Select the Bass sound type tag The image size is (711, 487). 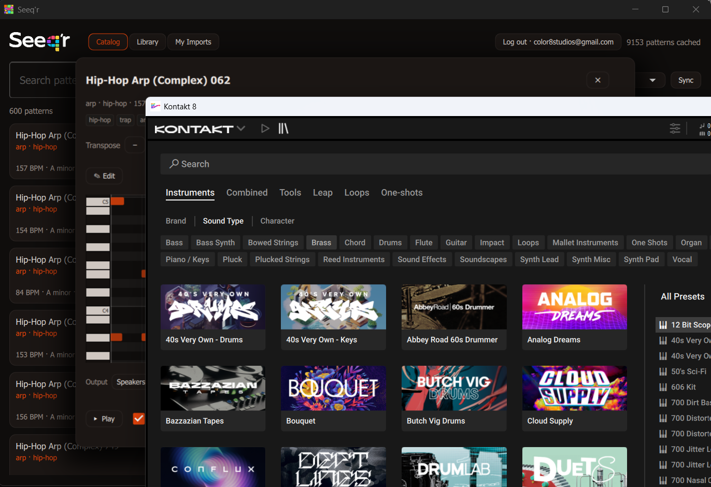pyautogui.click(x=174, y=242)
